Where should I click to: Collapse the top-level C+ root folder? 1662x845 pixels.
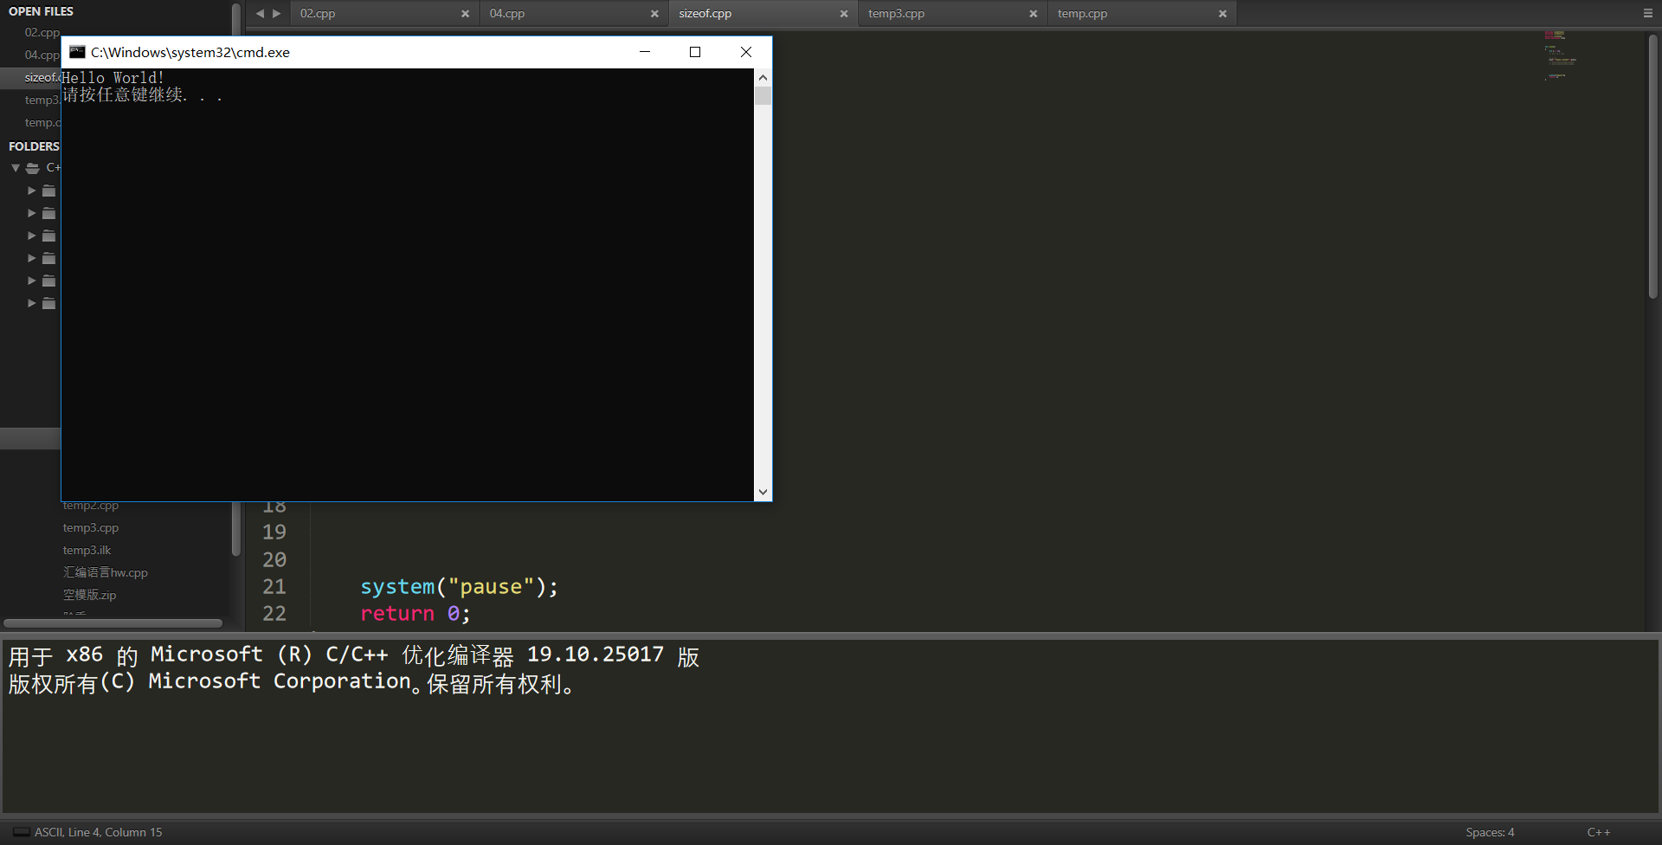16,168
